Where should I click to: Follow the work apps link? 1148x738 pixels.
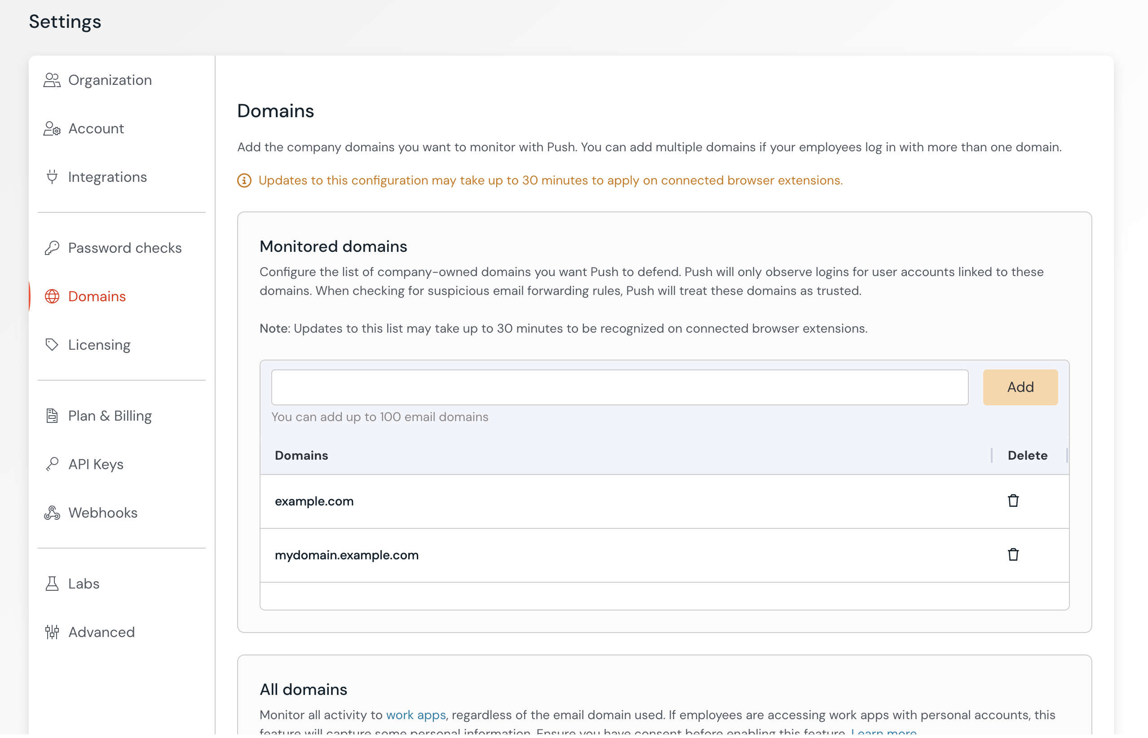[415, 715]
